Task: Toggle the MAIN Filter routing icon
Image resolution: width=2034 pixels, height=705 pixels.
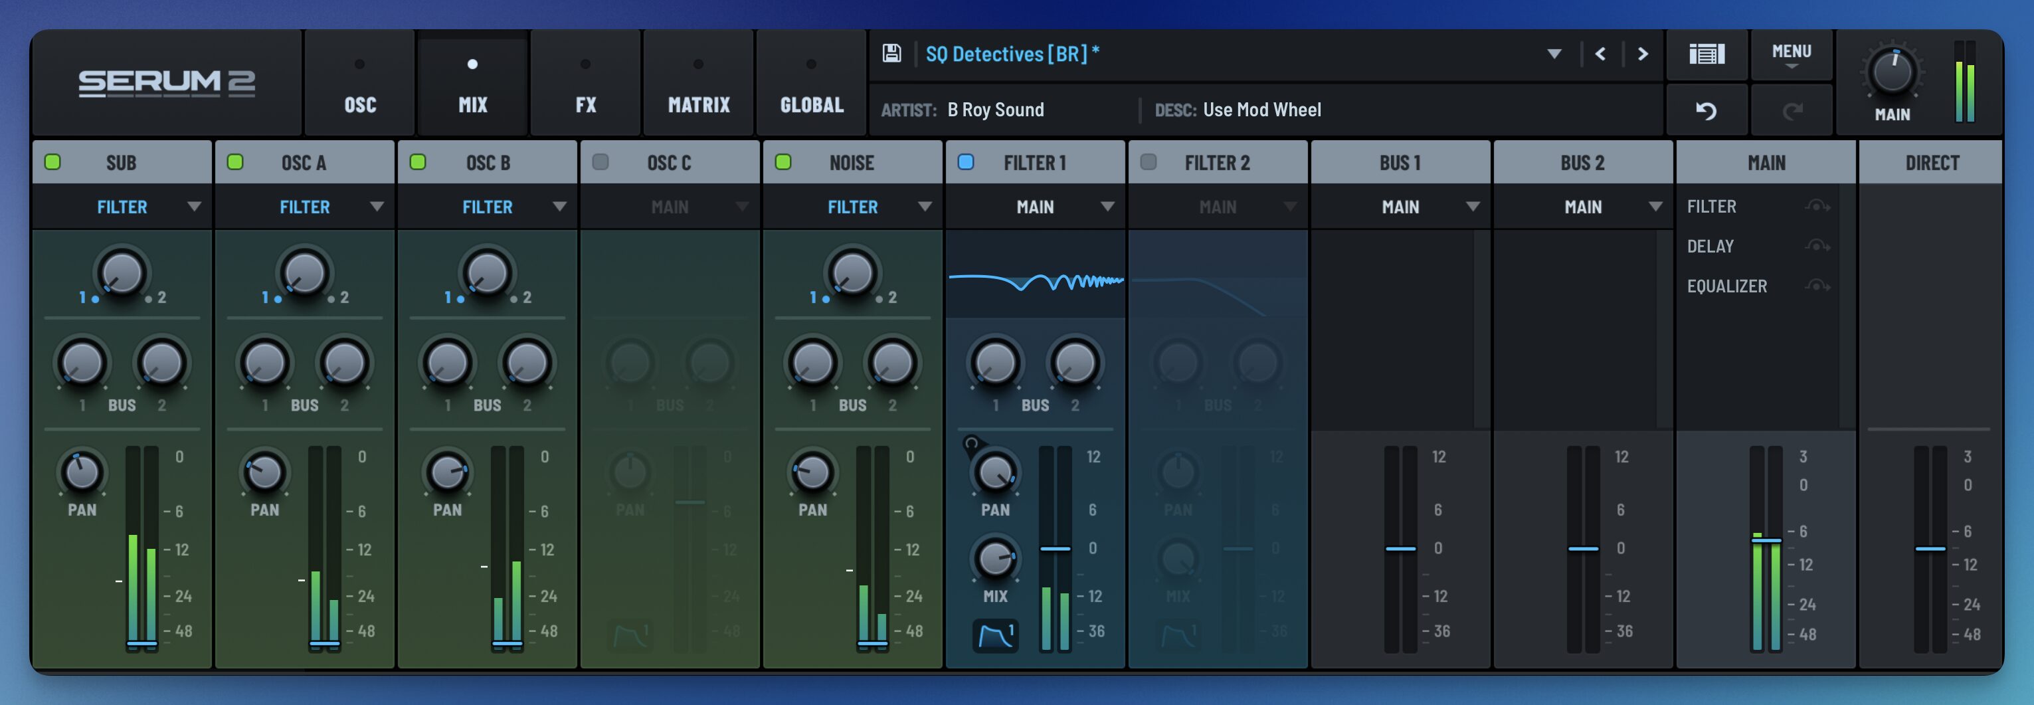Action: click(1817, 206)
